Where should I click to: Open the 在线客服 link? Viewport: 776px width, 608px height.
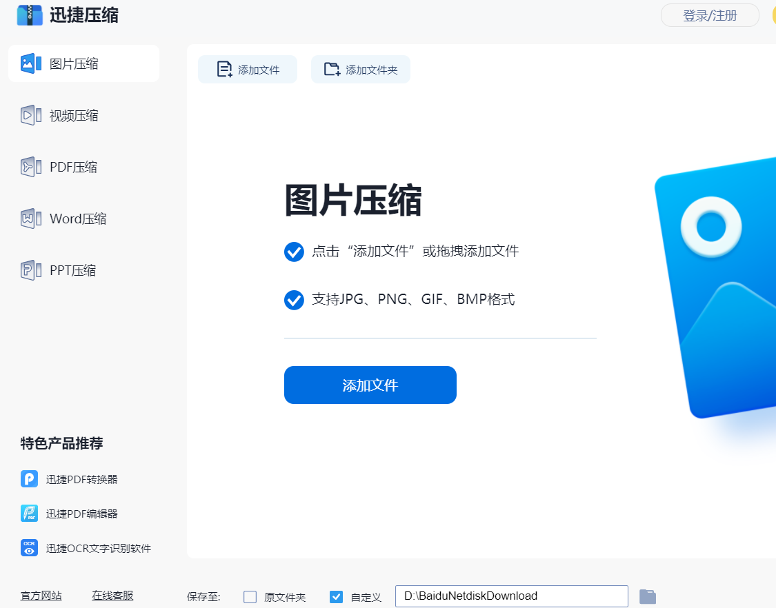[112, 596]
